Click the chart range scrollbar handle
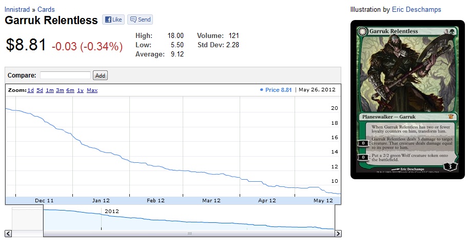Screen dimensions: 468x248 (189, 234)
